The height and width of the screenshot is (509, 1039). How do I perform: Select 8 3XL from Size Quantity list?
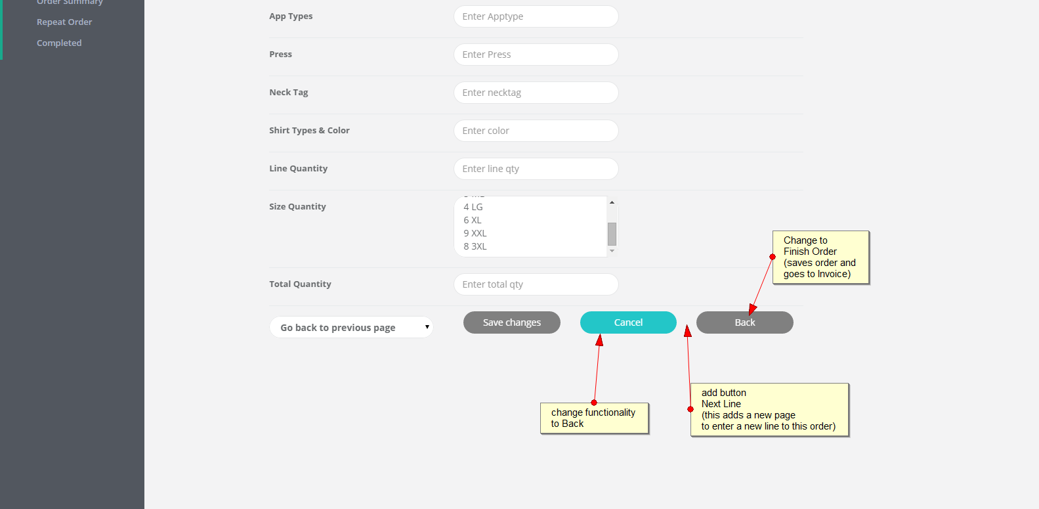point(475,246)
